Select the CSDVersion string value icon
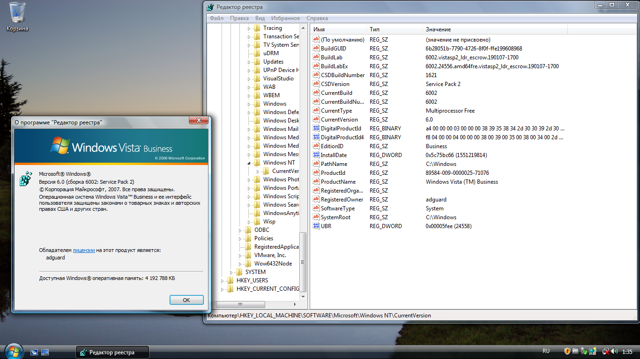This screenshot has width=640, height=359. click(316, 84)
